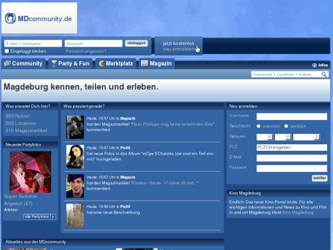Open the Ryan Phillippe article link
This screenshot has height=250, width=333.
coord(172,124)
